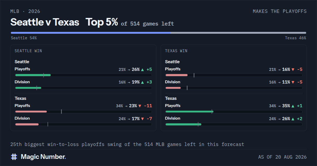
Task: Click green up arrow next to Texas Division +2
Action: click(293, 119)
